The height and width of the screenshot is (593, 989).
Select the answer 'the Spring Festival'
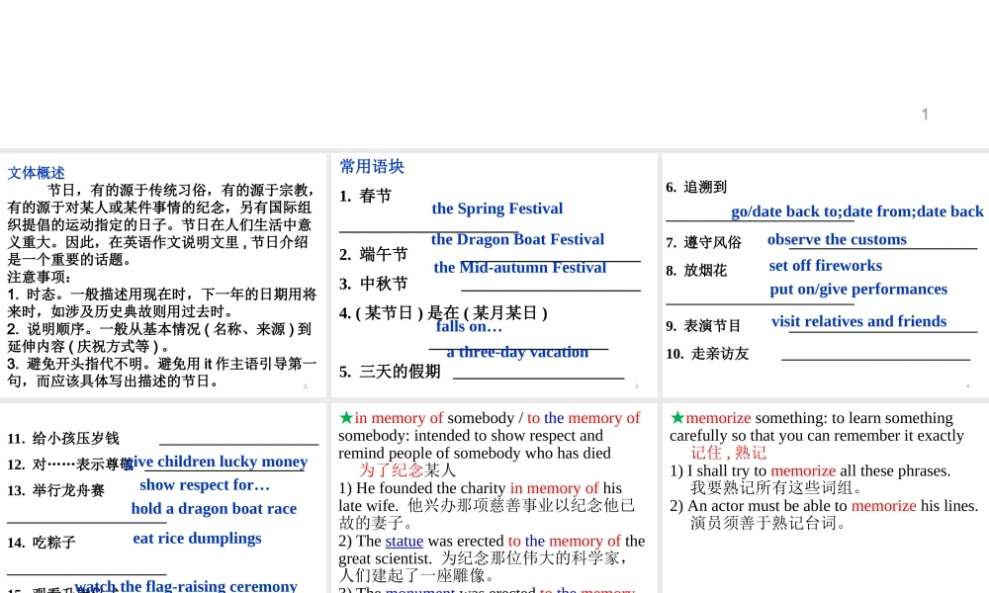[x=496, y=209]
